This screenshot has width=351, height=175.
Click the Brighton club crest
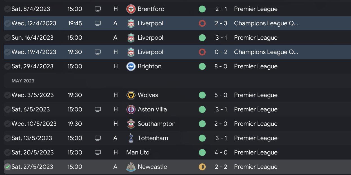(x=131, y=66)
